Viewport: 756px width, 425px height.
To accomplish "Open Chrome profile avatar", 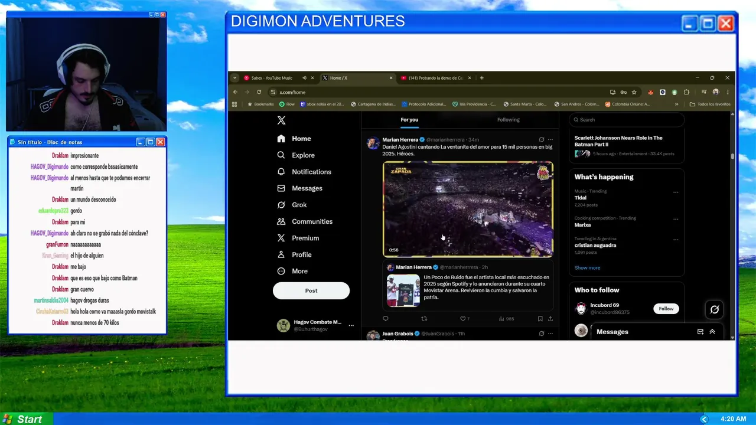I will point(716,92).
